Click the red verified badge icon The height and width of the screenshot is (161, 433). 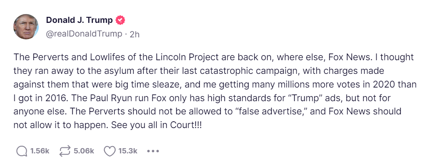(x=120, y=20)
